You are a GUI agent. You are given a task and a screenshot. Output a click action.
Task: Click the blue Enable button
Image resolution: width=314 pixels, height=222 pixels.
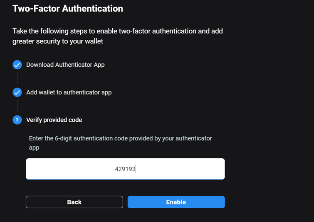coord(176,202)
